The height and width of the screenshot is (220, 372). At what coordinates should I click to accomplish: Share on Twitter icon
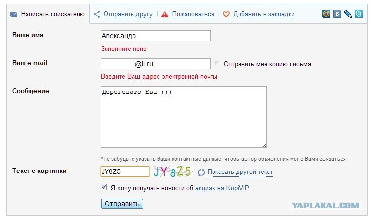[359, 14]
